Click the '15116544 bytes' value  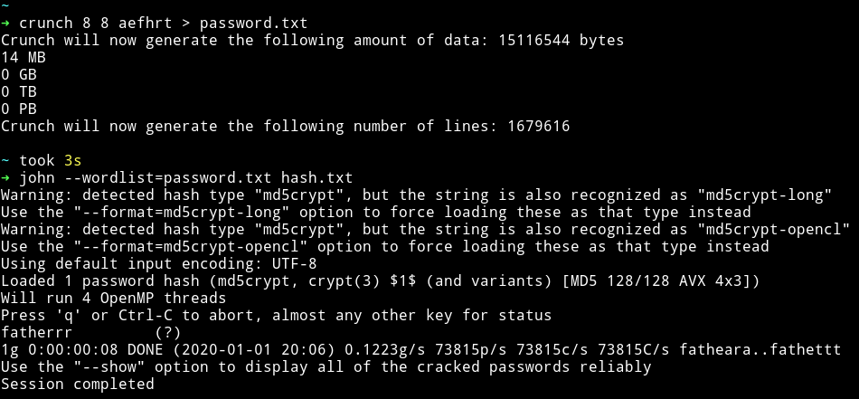561,41
